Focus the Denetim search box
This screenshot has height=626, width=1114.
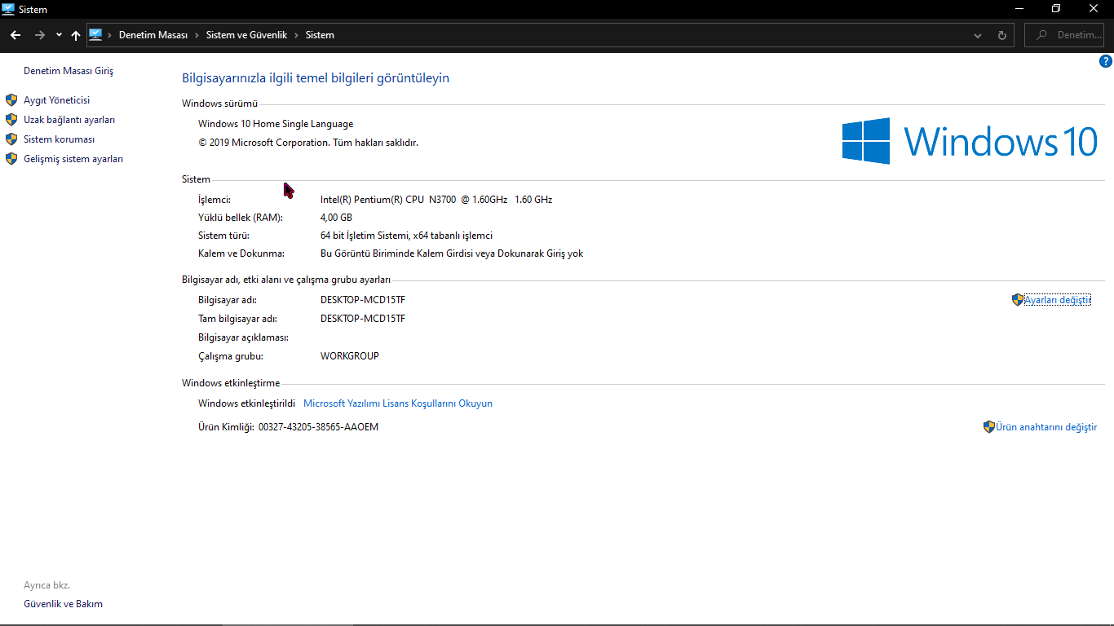(1064, 35)
